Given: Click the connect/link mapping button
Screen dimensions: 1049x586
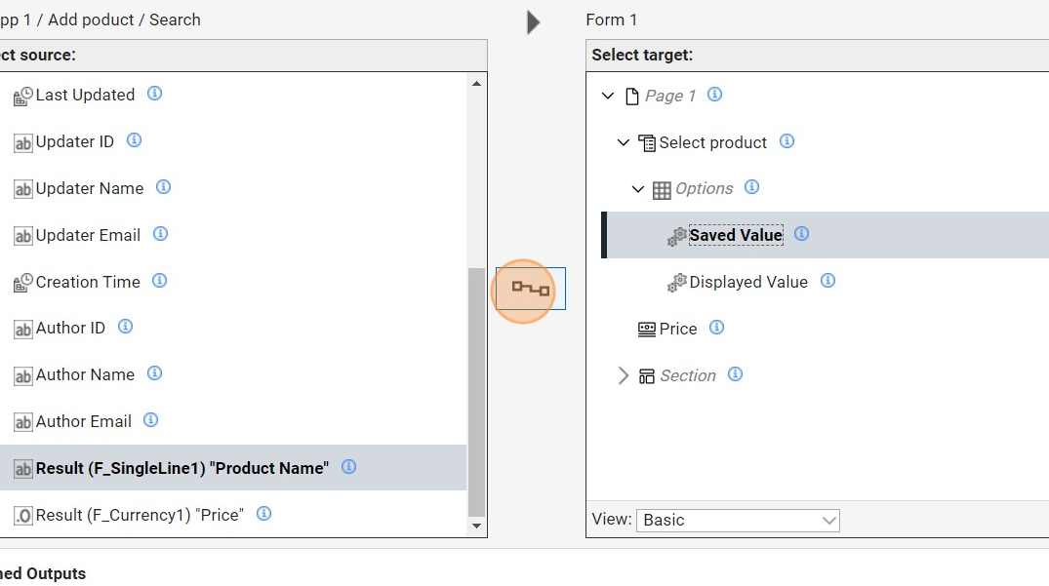Looking at the screenshot, I should pyautogui.click(x=530, y=289).
